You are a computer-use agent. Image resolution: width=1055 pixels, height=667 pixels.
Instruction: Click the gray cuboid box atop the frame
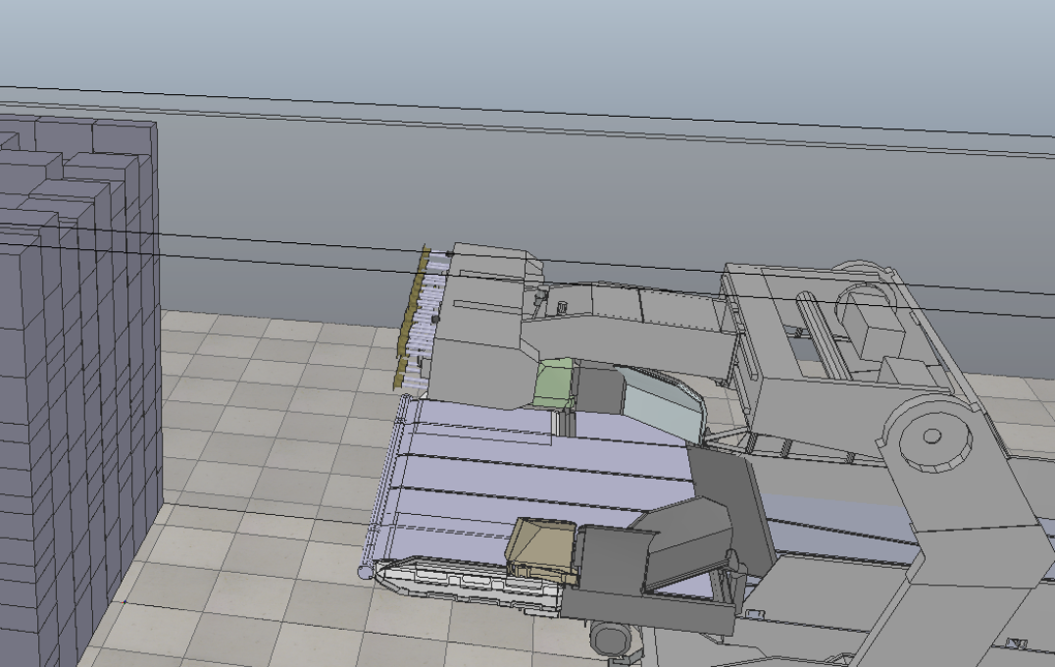point(872,323)
